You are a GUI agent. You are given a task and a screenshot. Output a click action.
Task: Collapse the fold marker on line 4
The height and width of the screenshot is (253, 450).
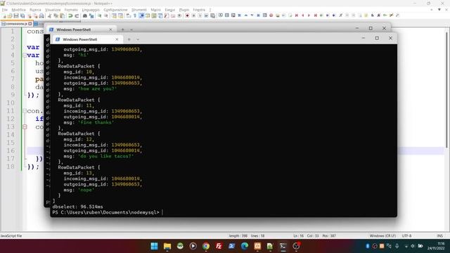pos(25,55)
